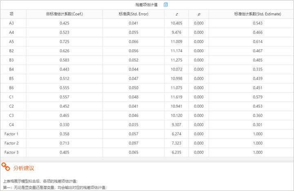The height and width of the screenshot is (191, 294).
Task: Click z value 9.476 in row A4
Action: [176, 32]
